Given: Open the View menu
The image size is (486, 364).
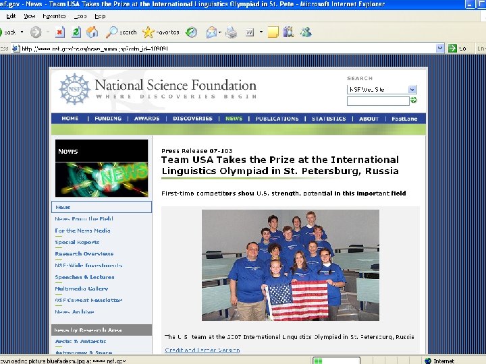Looking at the screenshot, I should click(x=30, y=16).
